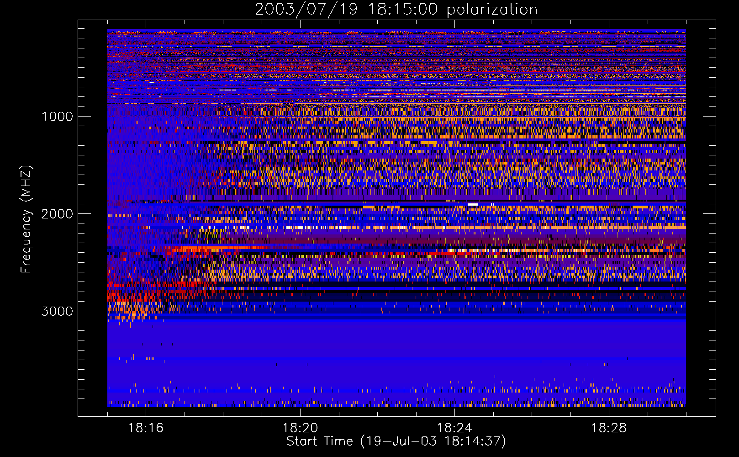Select the 2000 frequency tick label
739x457 pixels.
pos(57,214)
